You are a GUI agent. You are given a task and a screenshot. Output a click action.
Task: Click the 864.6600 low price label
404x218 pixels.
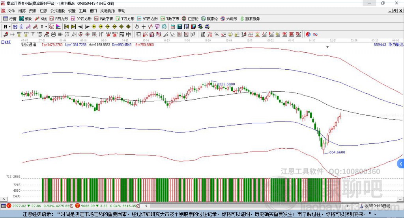coord(337,152)
